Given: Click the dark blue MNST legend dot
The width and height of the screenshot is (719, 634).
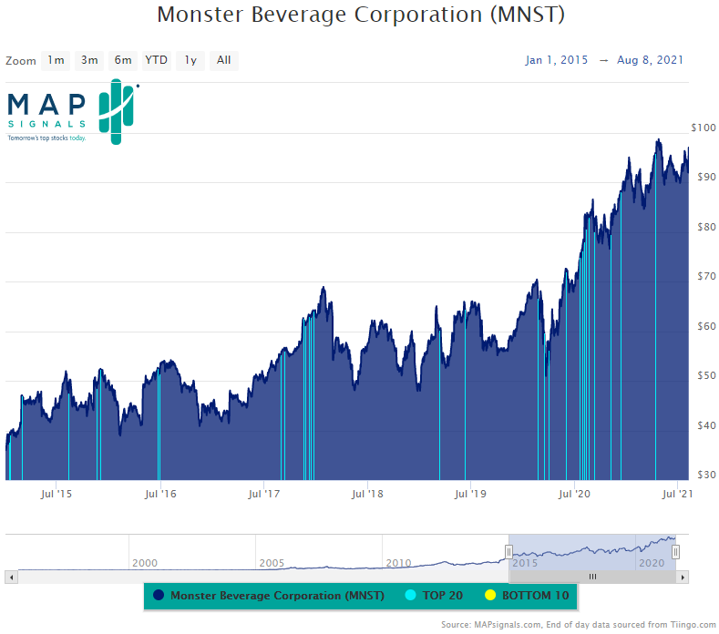Looking at the screenshot, I should pos(159,595).
